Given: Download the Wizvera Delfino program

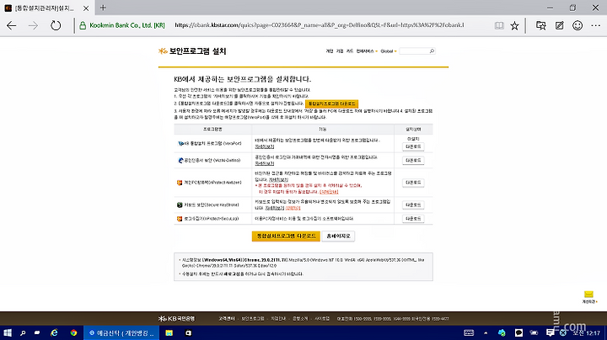Looking at the screenshot, I should 413,161.
